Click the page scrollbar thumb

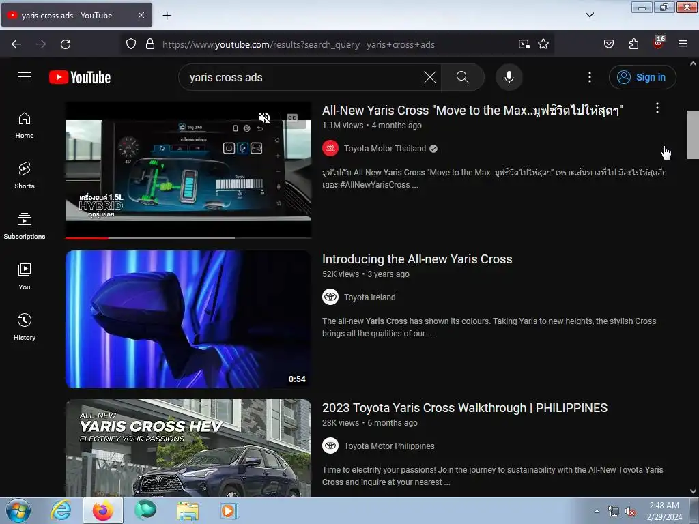click(693, 134)
